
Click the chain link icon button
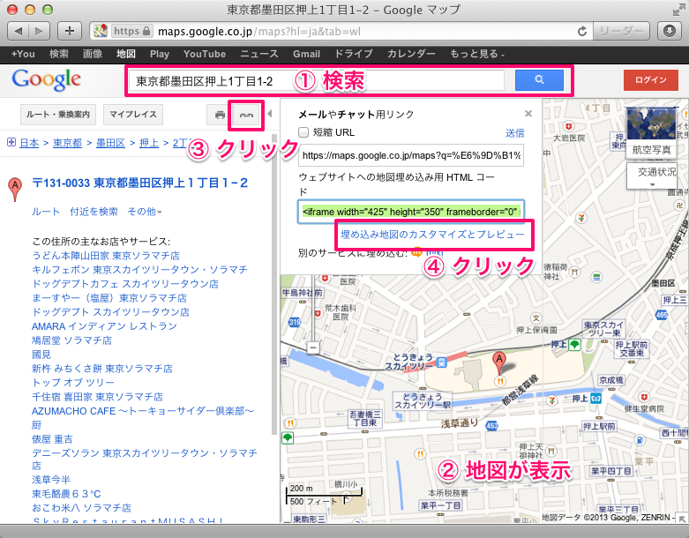click(x=246, y=115)
